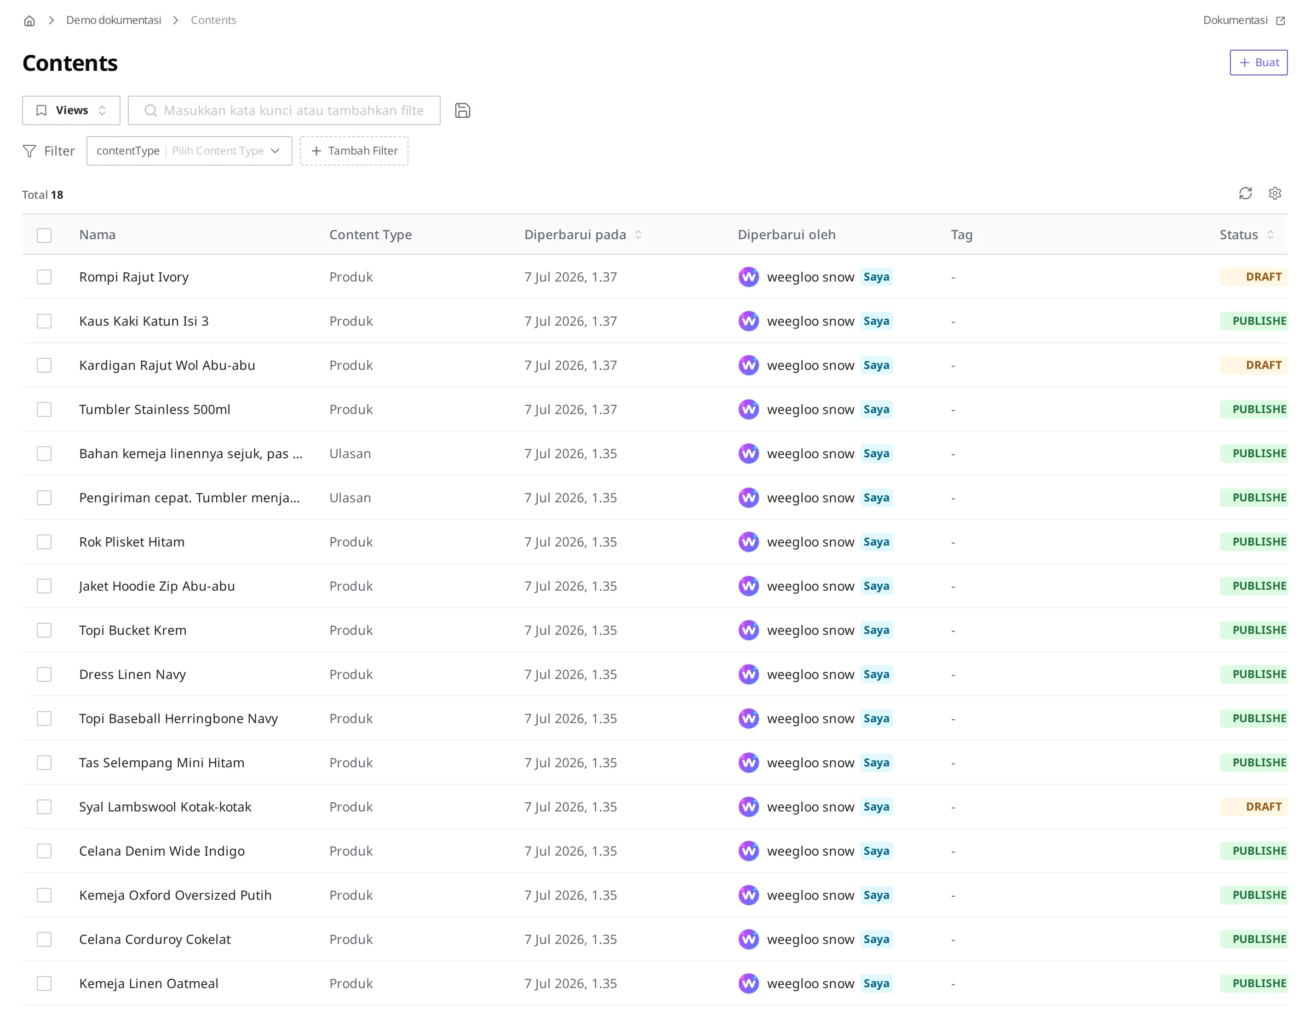Open Kemeja Oxford Oversized Putih entry

(x=175, y=896)
